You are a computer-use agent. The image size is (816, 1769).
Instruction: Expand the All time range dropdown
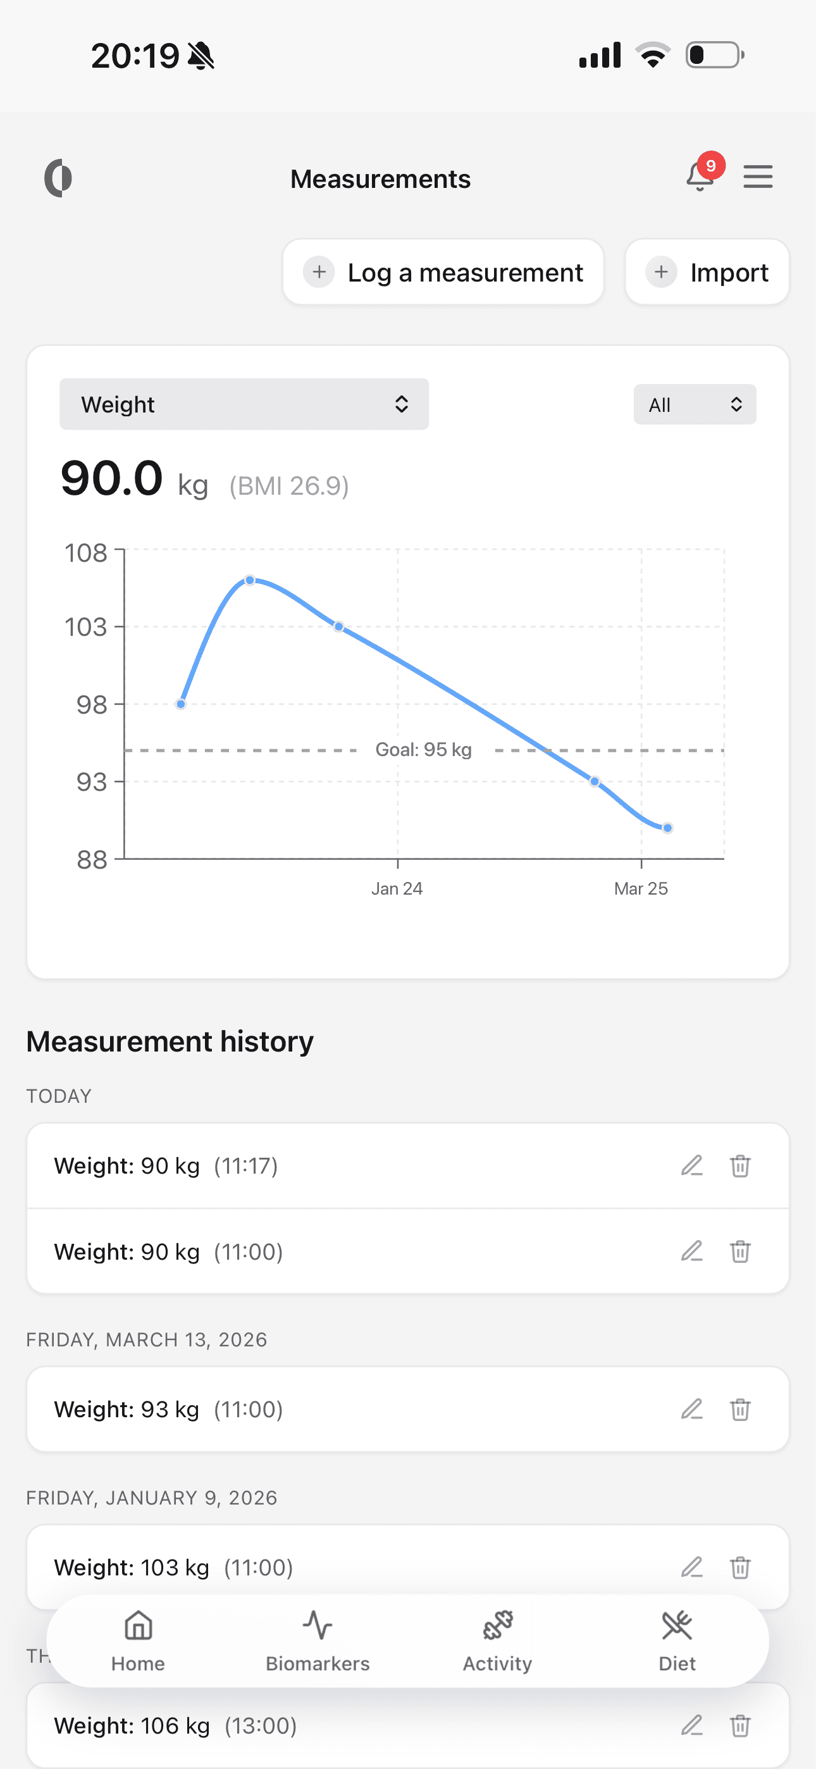695,404
